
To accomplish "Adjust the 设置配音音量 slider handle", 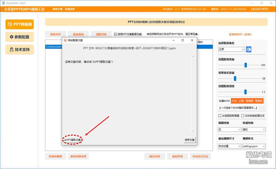I will 246,65.
